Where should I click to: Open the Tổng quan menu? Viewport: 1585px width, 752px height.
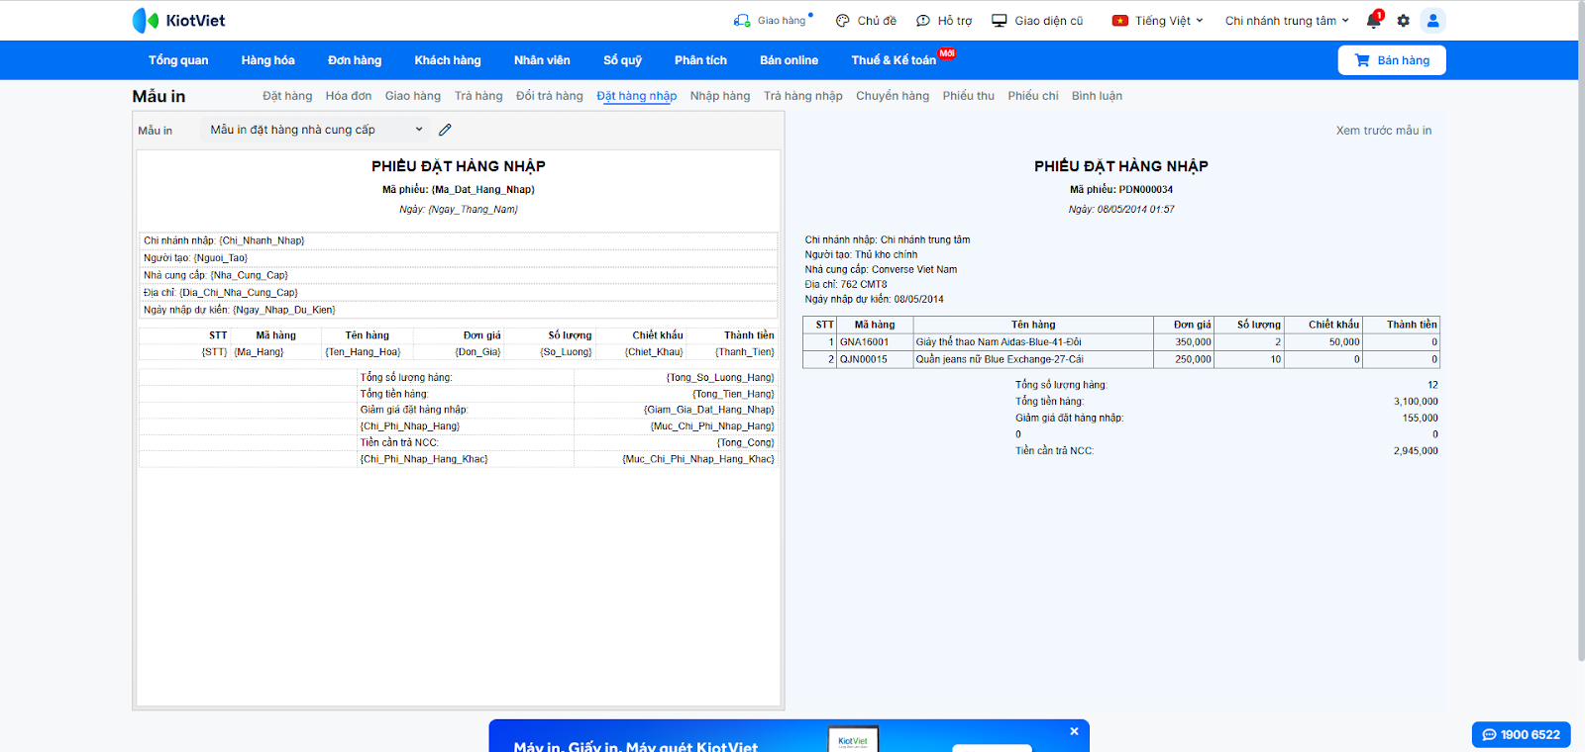178,60
